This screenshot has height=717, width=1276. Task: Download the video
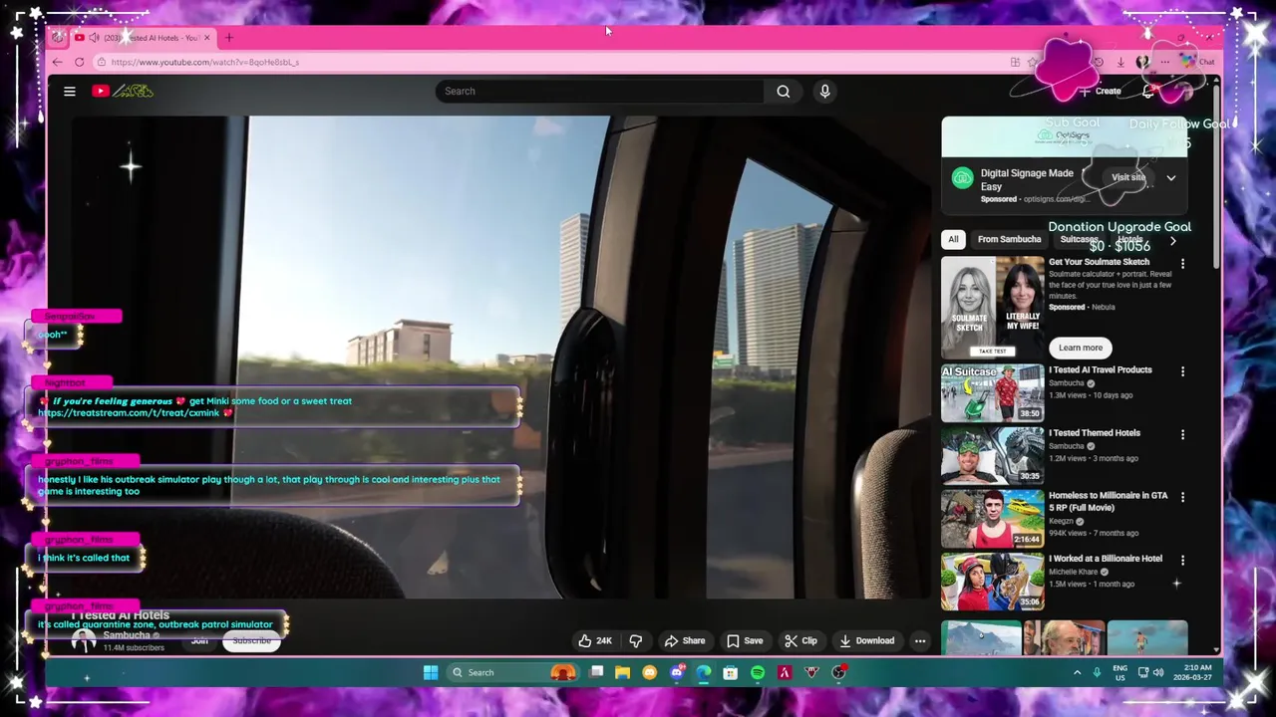coord(866,640)
